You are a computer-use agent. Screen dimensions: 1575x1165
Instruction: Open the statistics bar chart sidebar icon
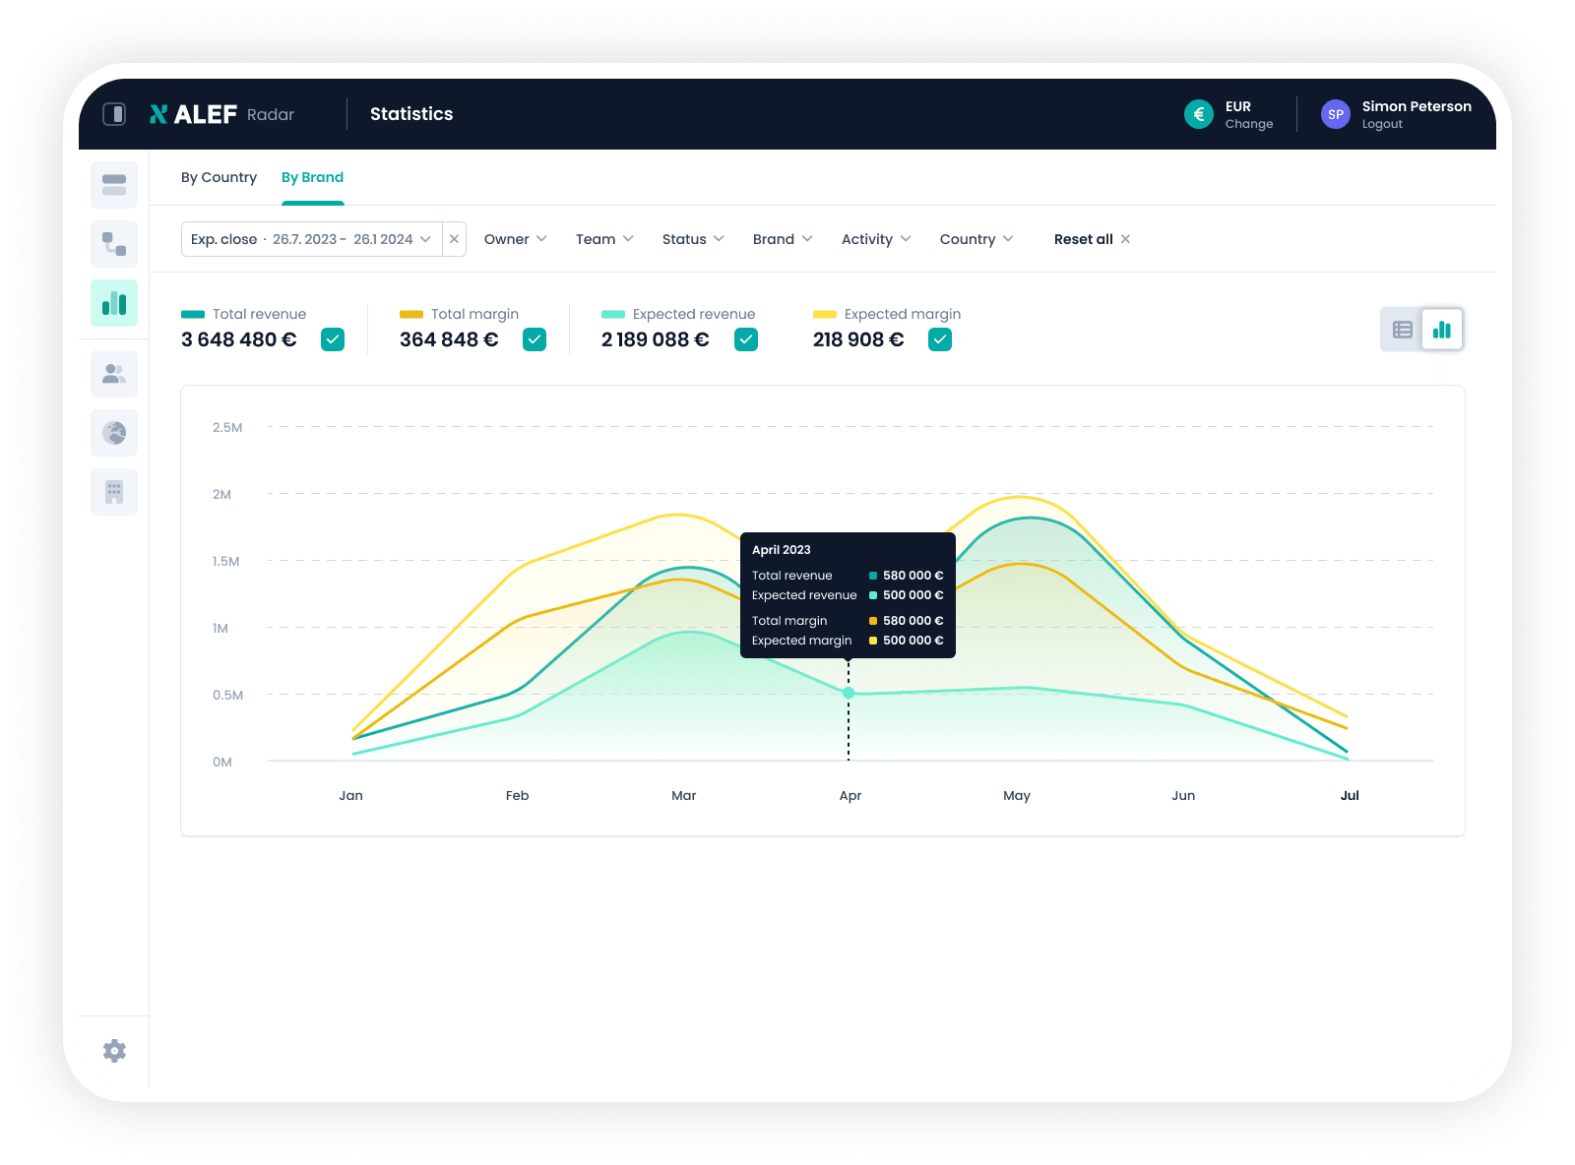[114, 303]
